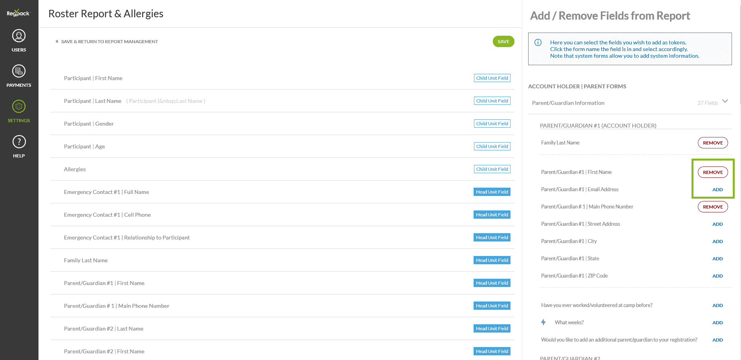741x360 pixels.
Task: Click the Regpack logo
Action: [18, 13]
